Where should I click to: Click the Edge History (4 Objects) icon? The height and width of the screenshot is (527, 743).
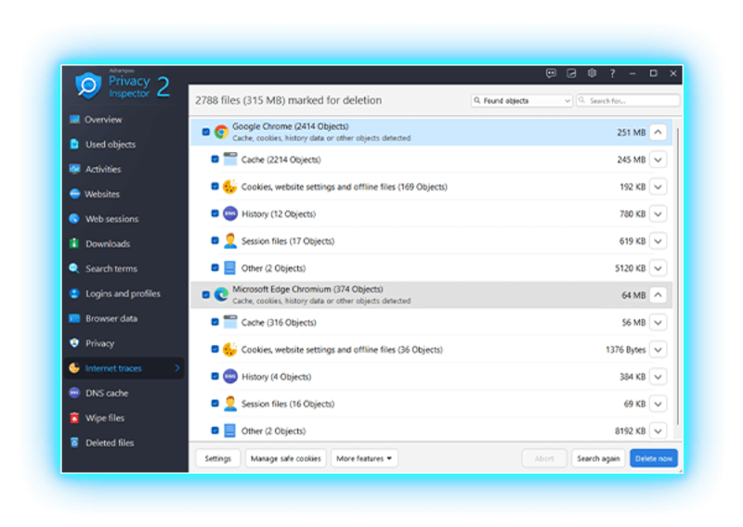(229, 377)
